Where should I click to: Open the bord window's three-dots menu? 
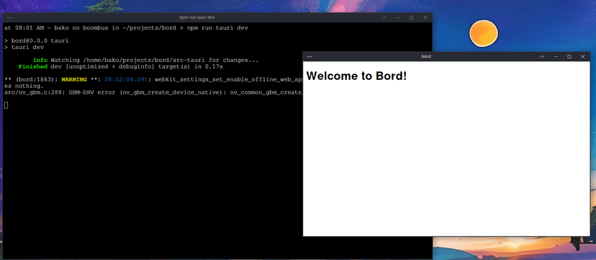point(310,57)
